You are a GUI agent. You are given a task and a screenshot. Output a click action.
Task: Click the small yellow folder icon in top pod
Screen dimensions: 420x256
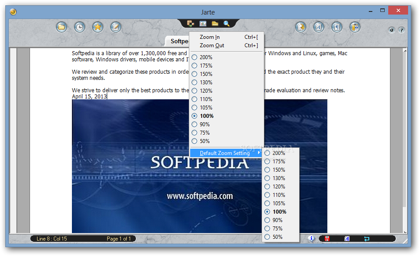pos(215,23)
